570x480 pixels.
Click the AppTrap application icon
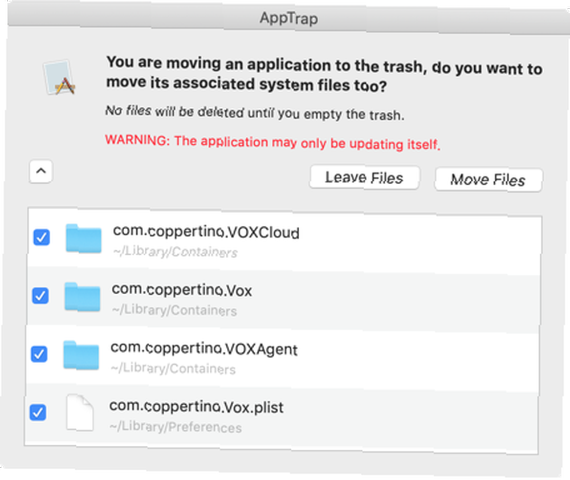pos(59,78)
